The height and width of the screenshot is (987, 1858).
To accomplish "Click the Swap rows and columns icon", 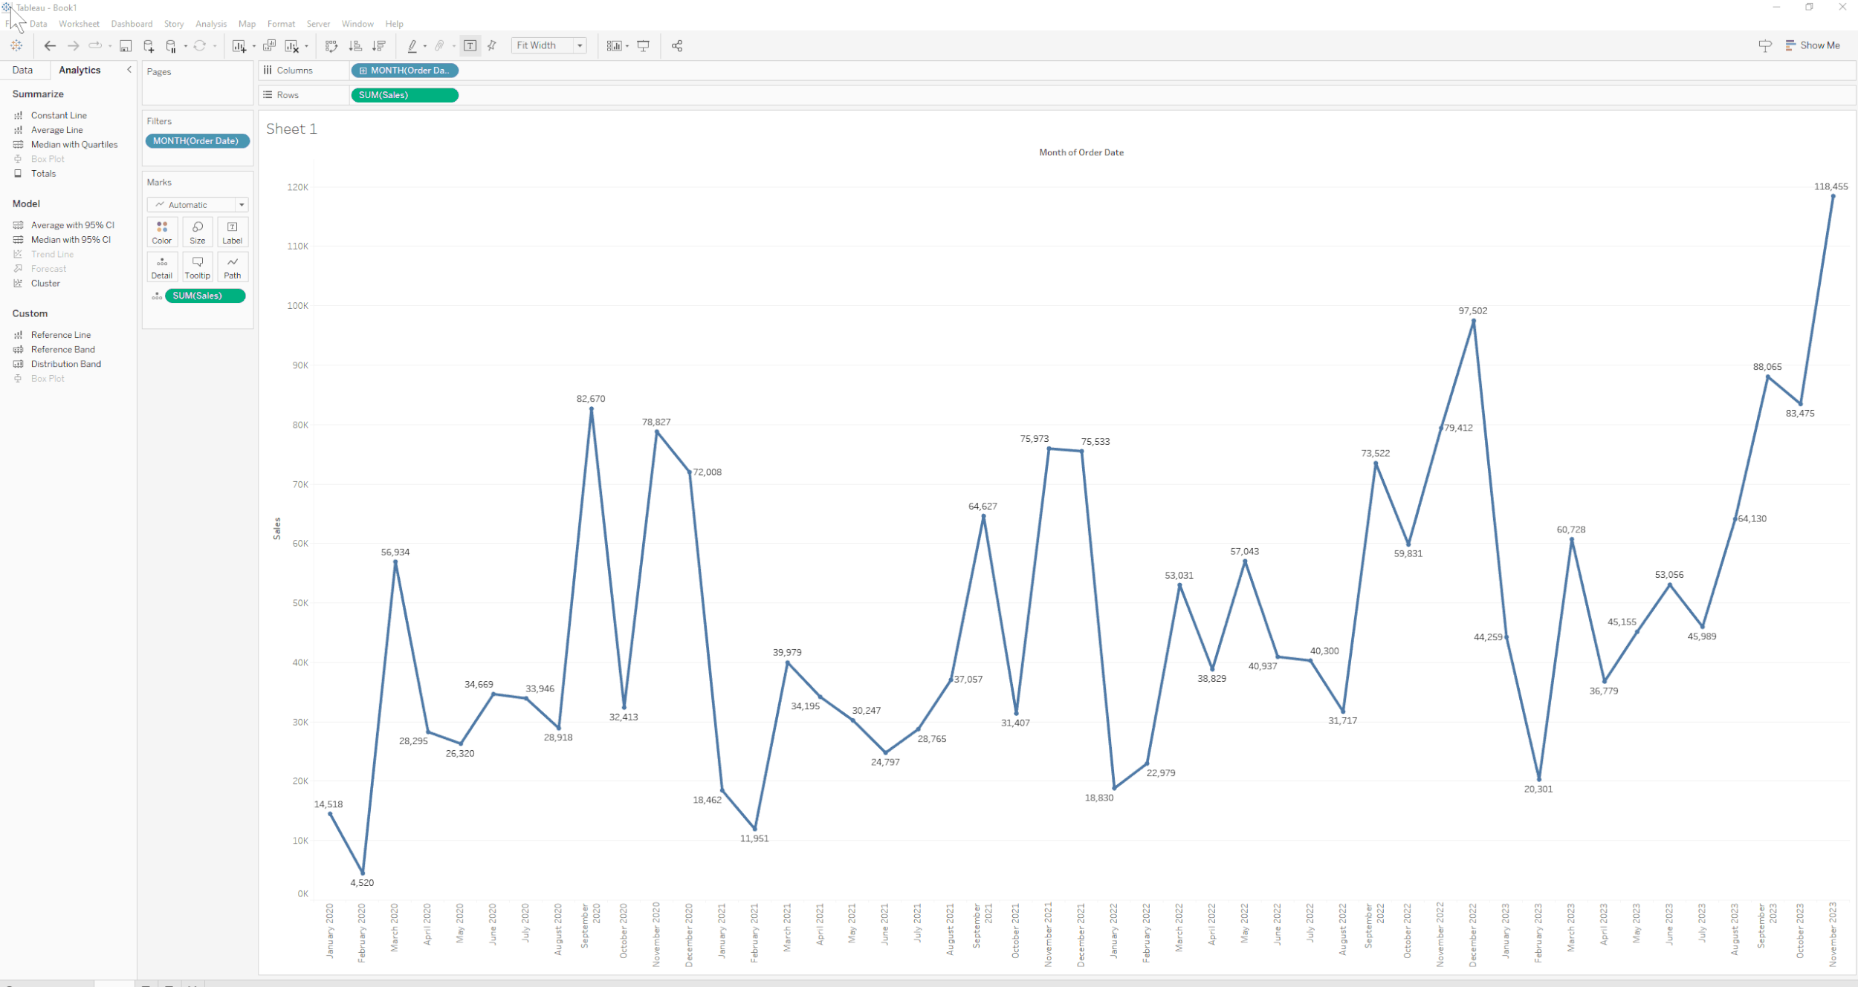I will (331, 46).
